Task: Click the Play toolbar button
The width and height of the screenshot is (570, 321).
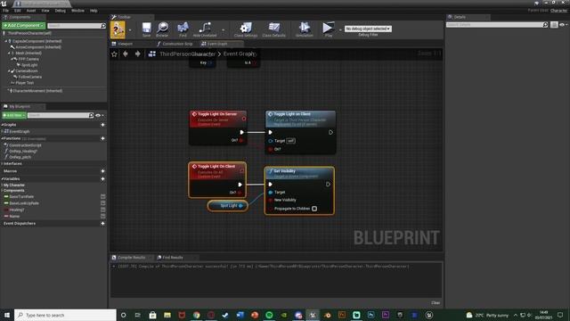Action: click(329, 29)
